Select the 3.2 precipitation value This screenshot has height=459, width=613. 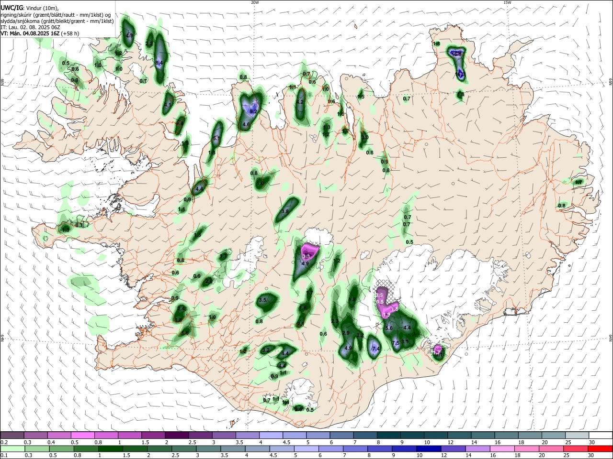266,350
